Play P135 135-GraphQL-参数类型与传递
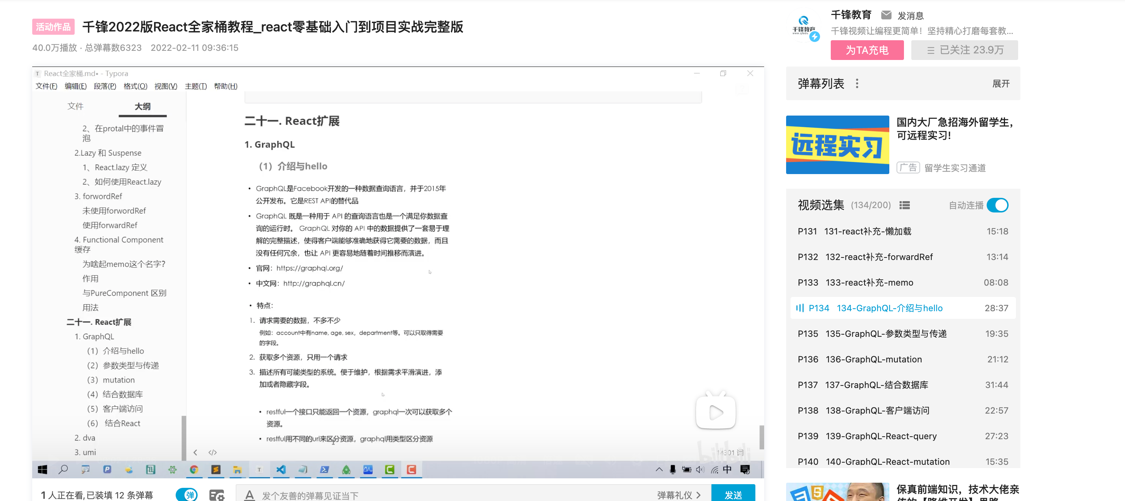Viewport: 1125px width, 501px height. (x=903, y=334)
